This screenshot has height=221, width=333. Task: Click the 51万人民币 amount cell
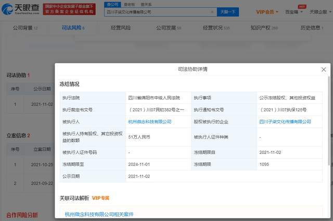pyautogui.click(x=139, y=137)
